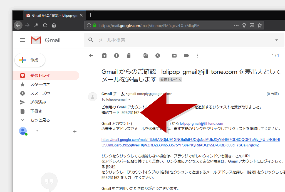Select the Gmail からのご確認 tab
The width and height of the screenshot is (285, 192).
click(x=54, y=16)
